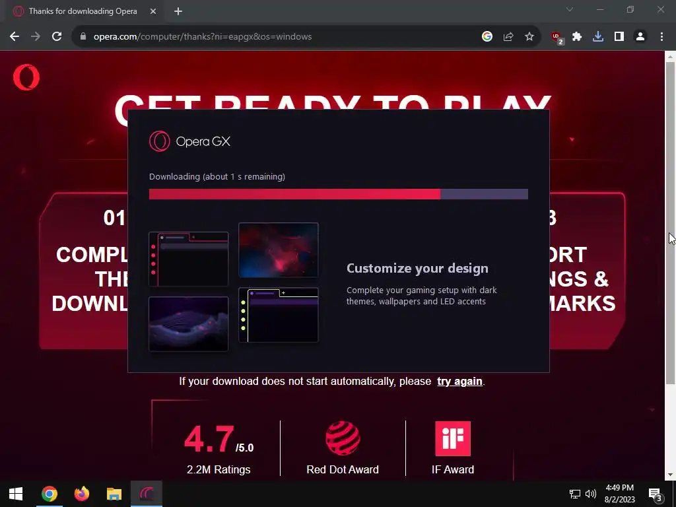Click the 'try again' download link
This screenshot has width=676, height=507.
[x=459, y=382]
